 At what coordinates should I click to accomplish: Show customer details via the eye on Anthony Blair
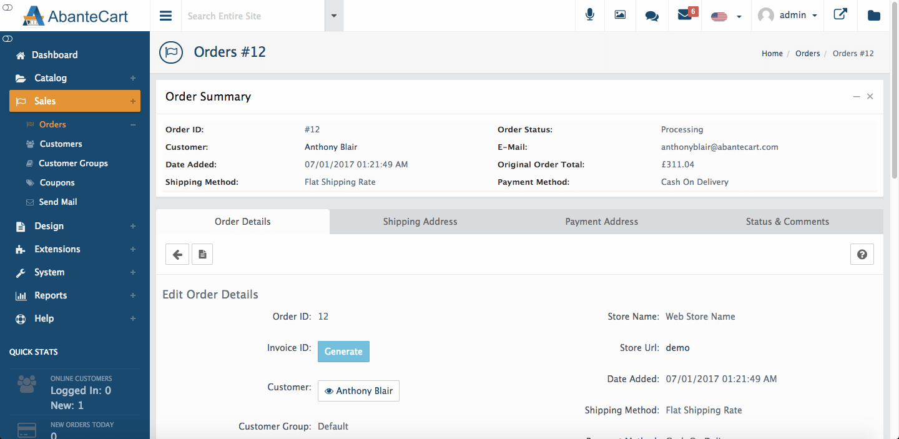[329, 391]
